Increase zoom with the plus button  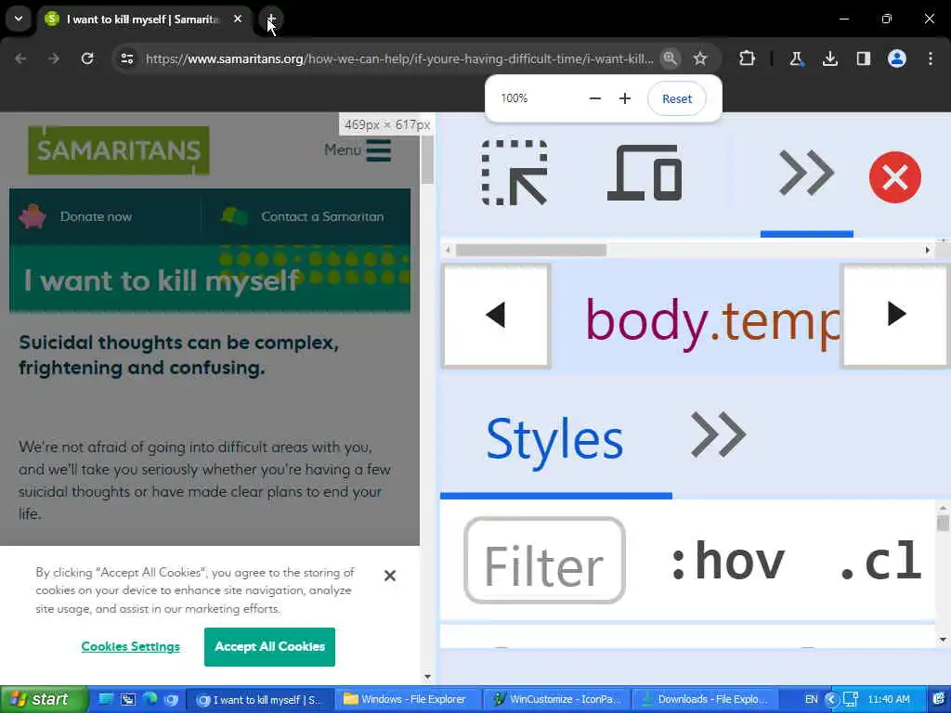pyautogui.click(x=625, y=98)
